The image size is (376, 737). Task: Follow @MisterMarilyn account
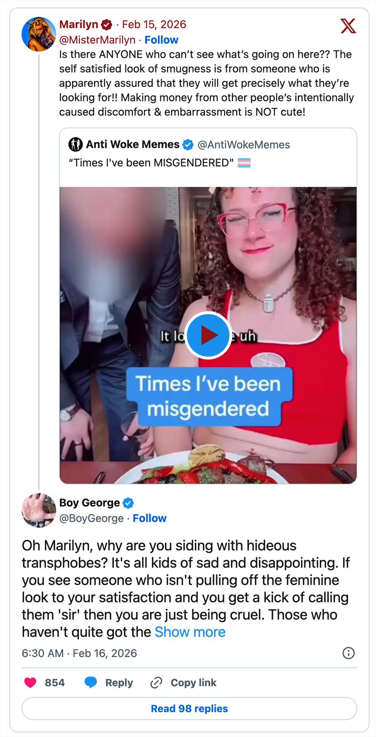click(161, 40)
